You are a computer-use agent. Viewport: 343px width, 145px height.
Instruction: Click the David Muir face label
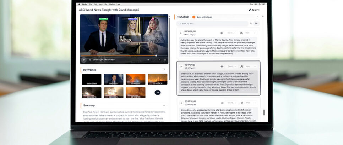(x=103, y=19)
